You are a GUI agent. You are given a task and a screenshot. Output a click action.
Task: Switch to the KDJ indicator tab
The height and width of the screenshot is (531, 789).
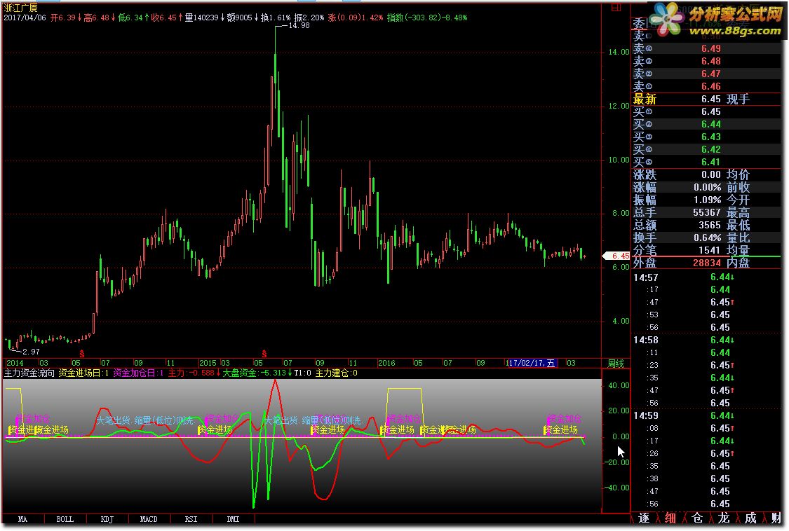tap(107, 519)
